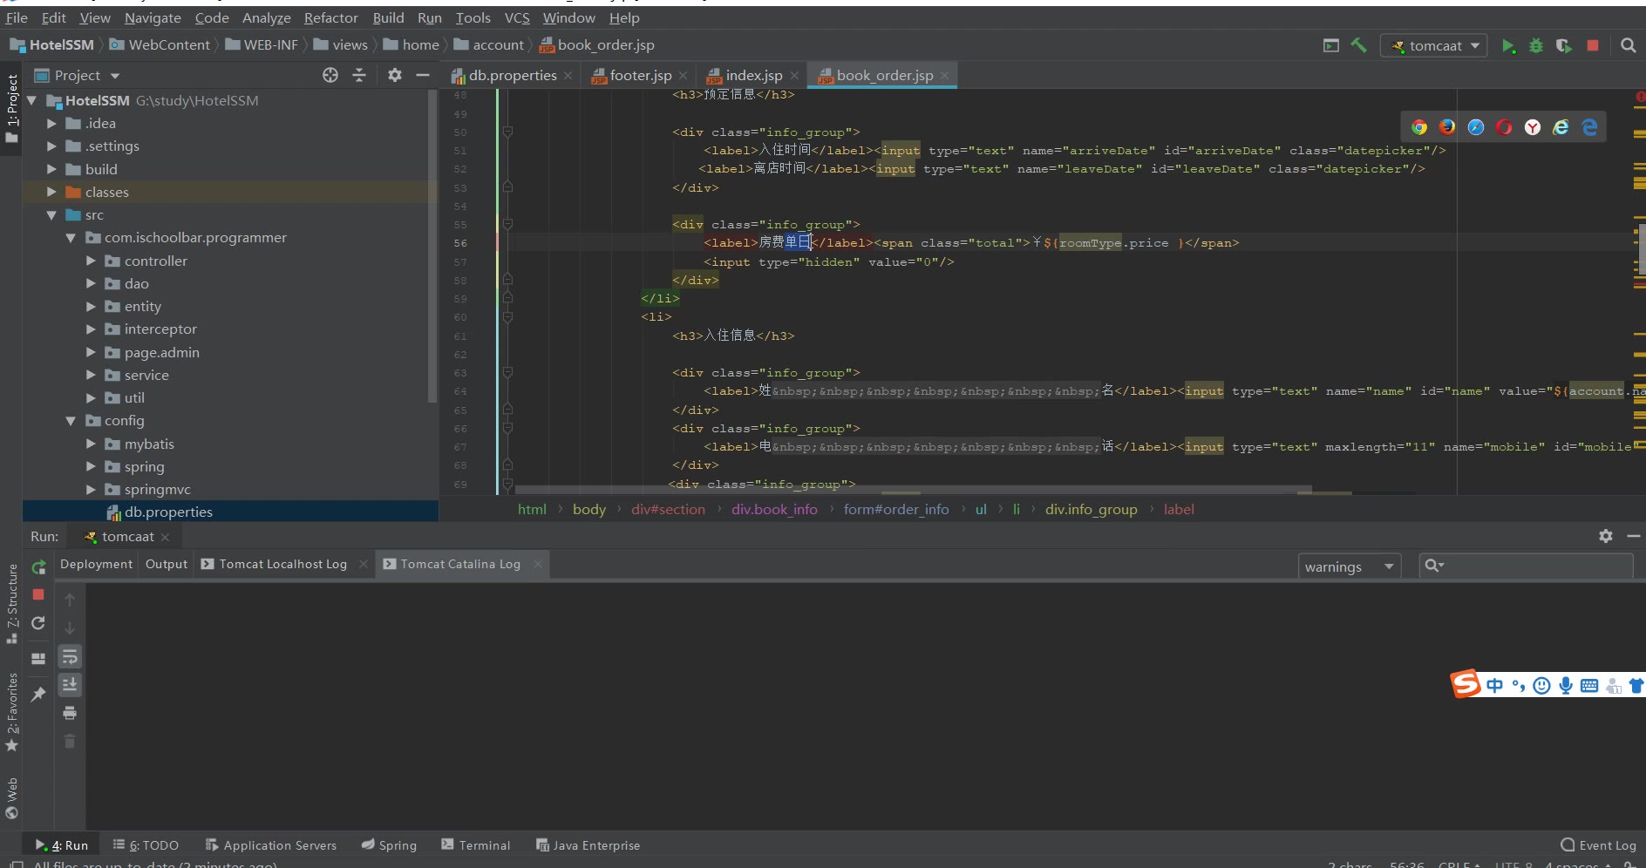Open the Refactor menu
Screen dimensions: 1646x868
pyautogui.click(x=330, y=17)
